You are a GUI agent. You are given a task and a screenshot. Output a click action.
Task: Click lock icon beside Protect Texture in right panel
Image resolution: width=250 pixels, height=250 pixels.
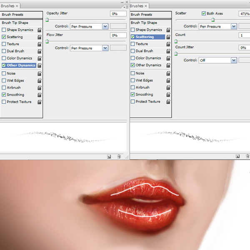pyautogui.click(x=168, y=102)
